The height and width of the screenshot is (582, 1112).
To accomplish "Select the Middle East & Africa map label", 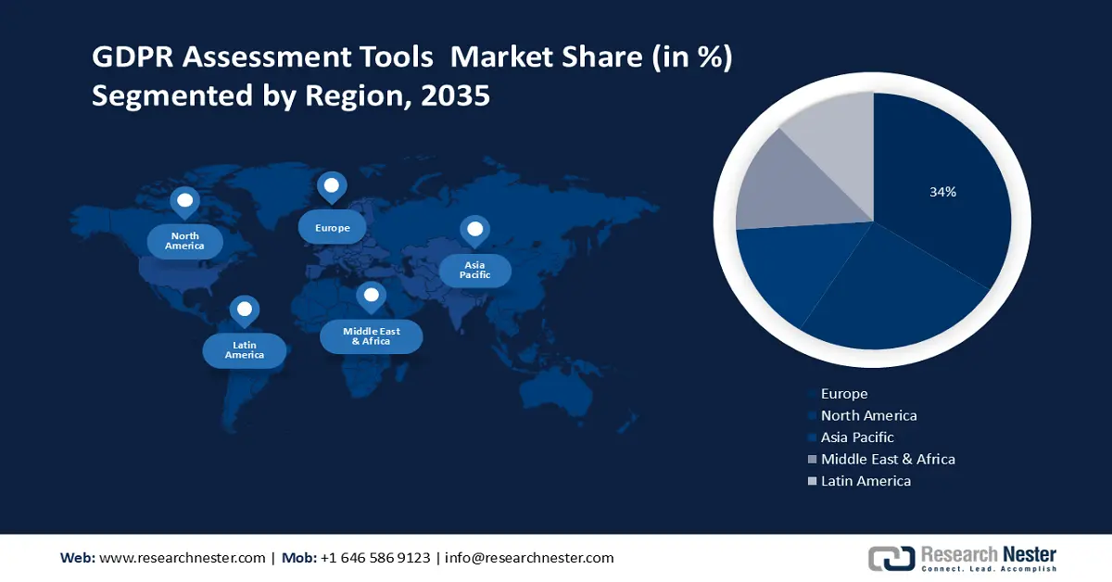I will pos(372,336).
